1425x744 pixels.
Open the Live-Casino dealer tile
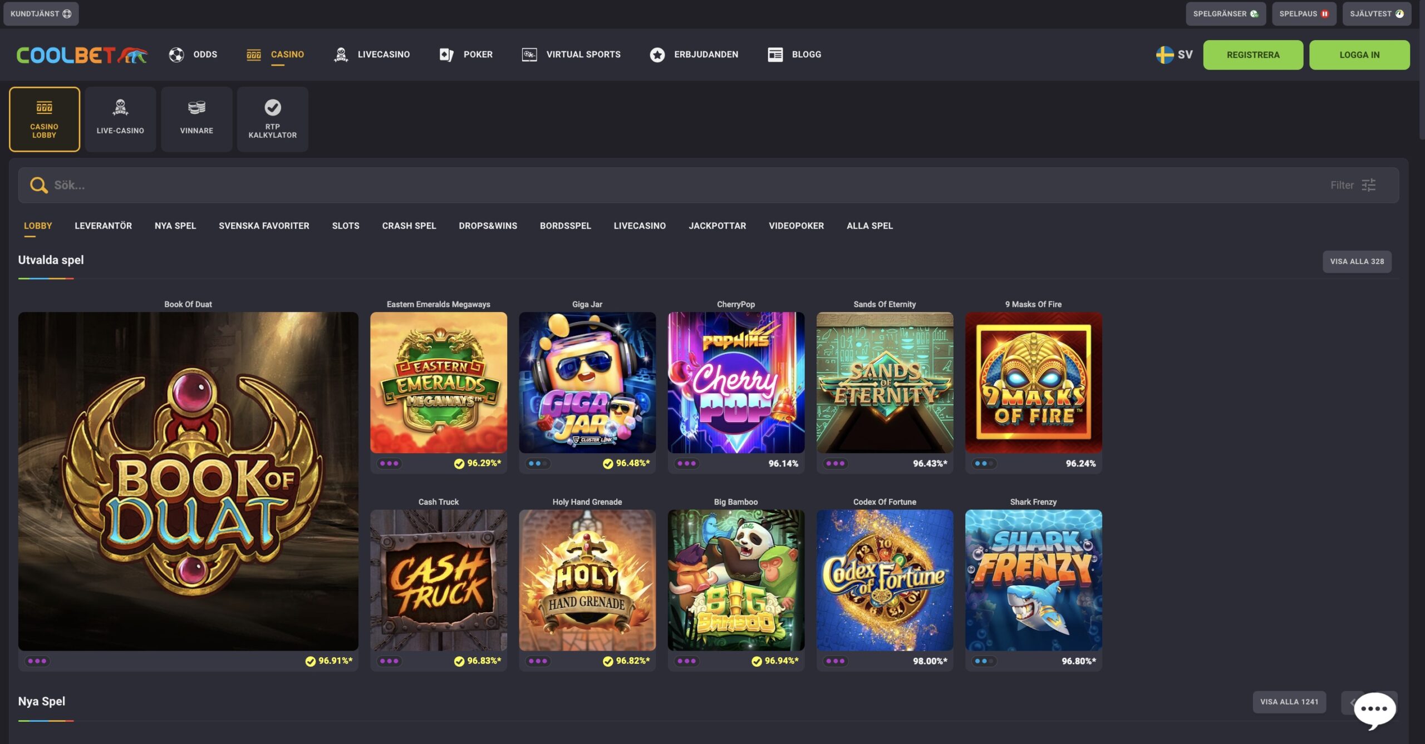pos(120,119)
